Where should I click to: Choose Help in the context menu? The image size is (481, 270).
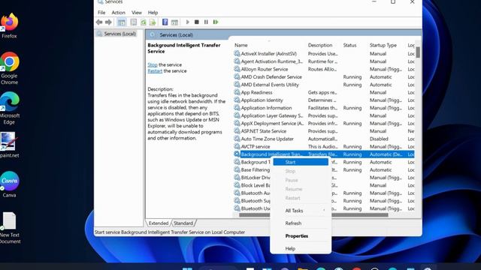(x=301, y=248)
